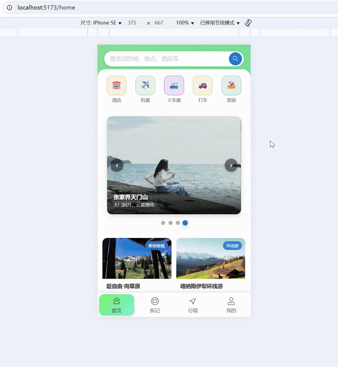Select the second carousel pagination dot
338x367 pixels.
[x=170, y=223]
